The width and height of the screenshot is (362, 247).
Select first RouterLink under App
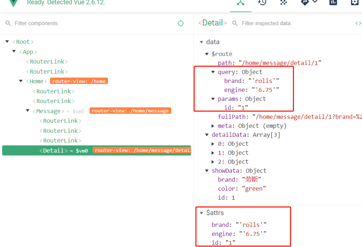47,62
